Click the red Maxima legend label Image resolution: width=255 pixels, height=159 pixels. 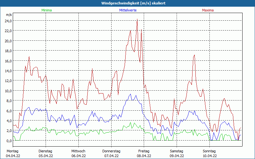[x=208, y=10]
